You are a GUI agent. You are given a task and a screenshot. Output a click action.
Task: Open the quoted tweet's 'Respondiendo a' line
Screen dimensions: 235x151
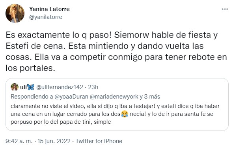(x=86, y=97)
